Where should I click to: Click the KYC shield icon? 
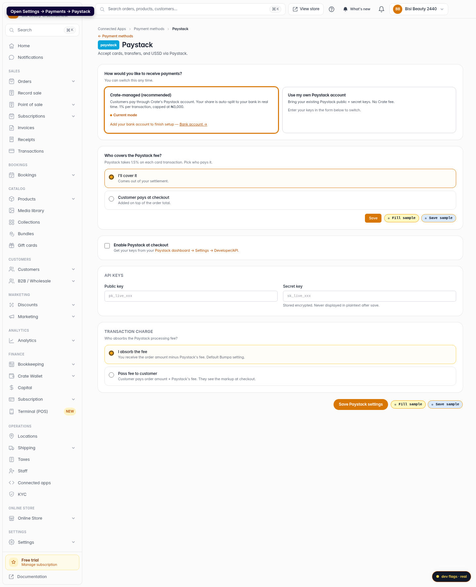[x=12, y=495]
